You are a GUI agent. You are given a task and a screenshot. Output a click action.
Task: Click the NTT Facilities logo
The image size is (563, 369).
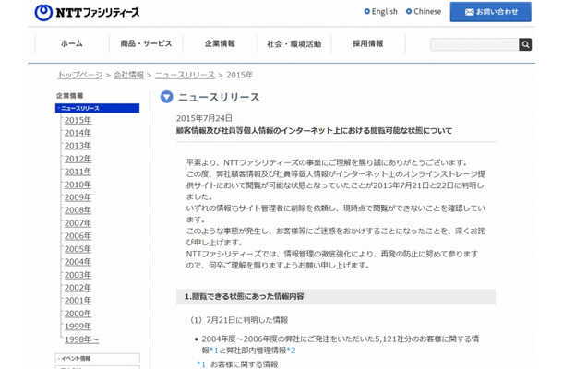[87, 13]
